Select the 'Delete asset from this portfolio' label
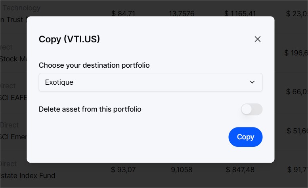 tap(90, 109)
